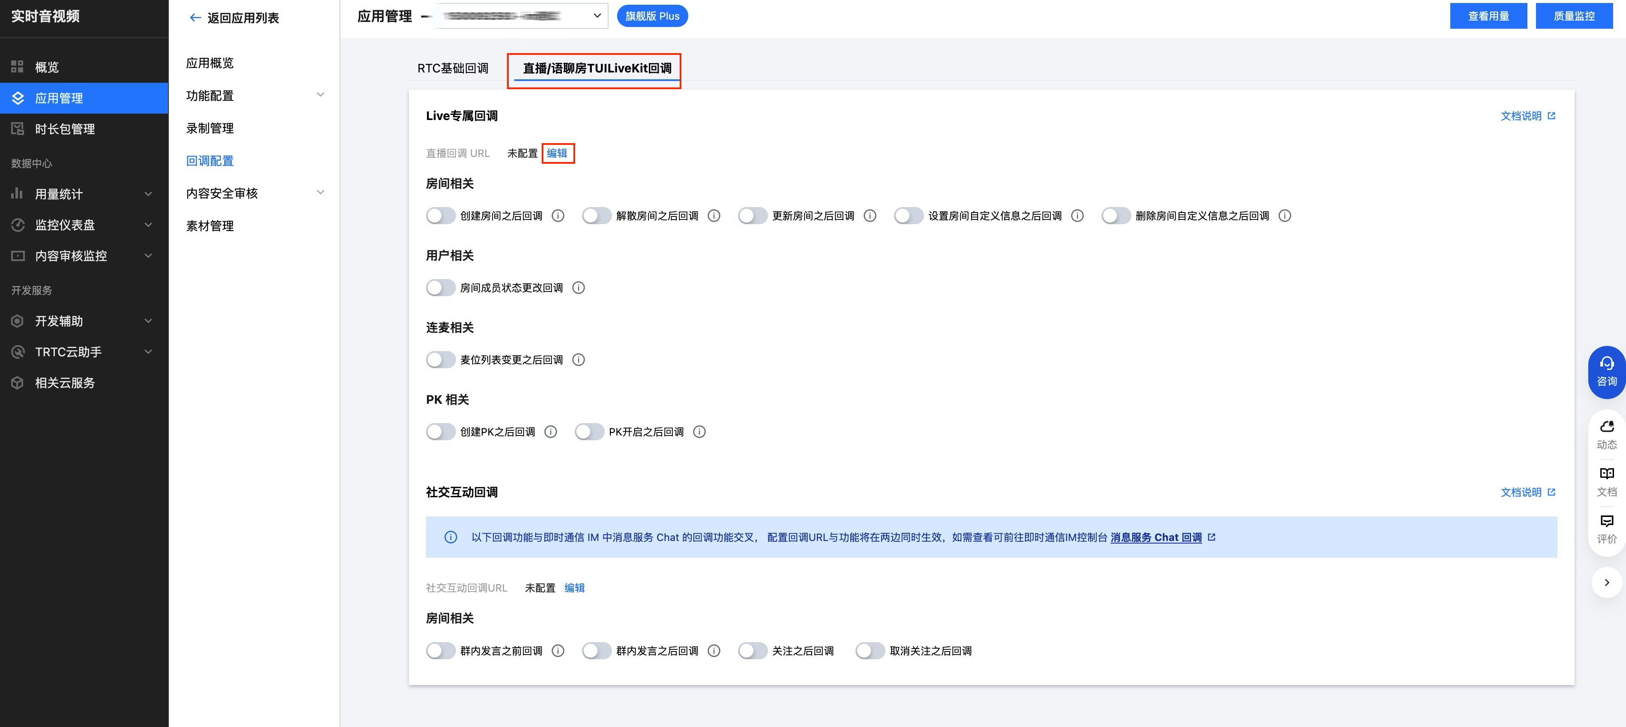Collapse the right floating panel arrow
This screenshot has width=1626, height=727.
point(1606,583)
